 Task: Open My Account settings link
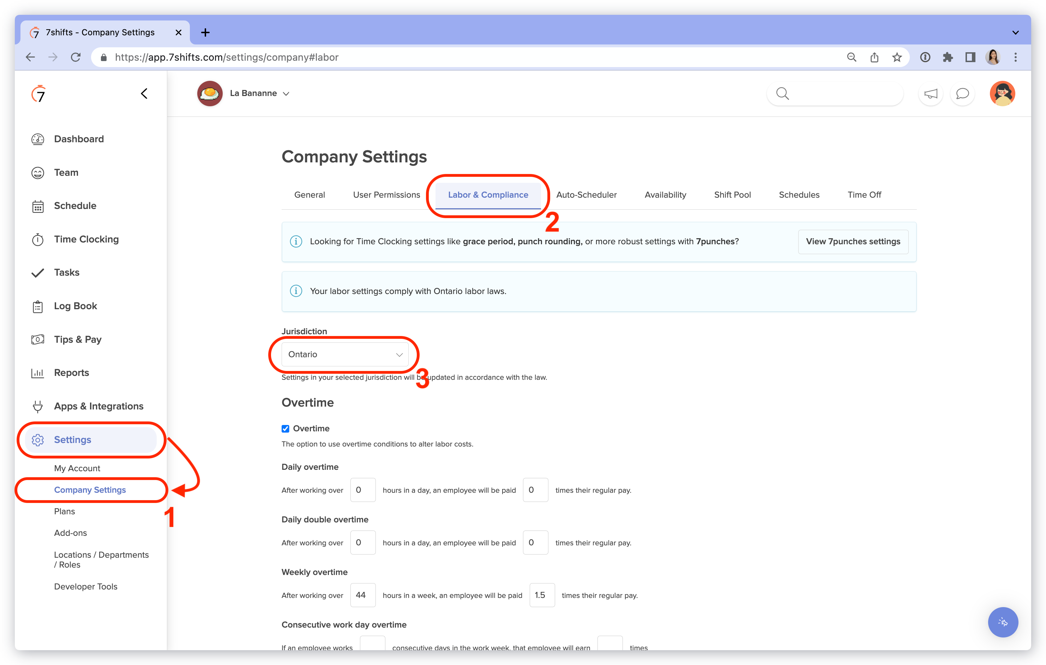[x=77, y=468]
